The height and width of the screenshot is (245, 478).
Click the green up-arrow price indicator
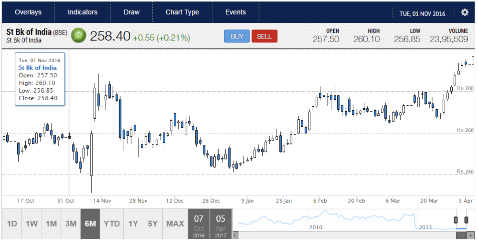(x=79, y=36)
